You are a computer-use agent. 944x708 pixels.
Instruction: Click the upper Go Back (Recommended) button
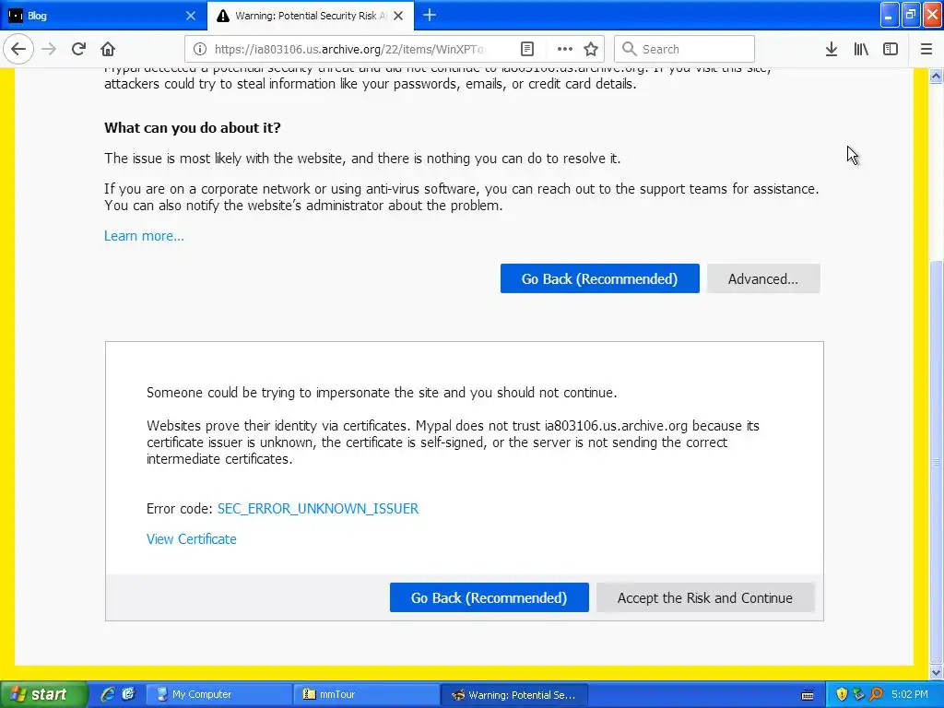click(x=599, y=278)
